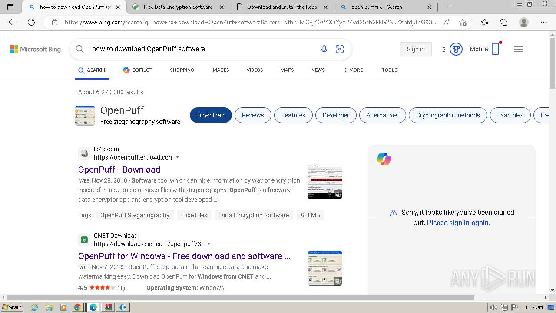The image size is (556, 313).
Task: Open the file explorer folder in the taskbar
Action: tap(49, 307)
